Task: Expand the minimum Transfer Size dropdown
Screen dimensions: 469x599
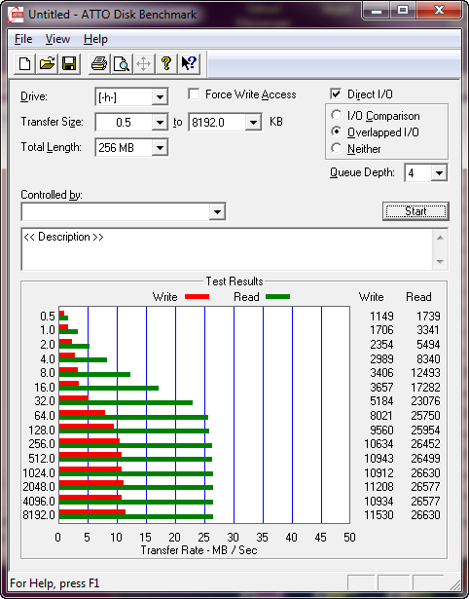Action: click(160, 123)
